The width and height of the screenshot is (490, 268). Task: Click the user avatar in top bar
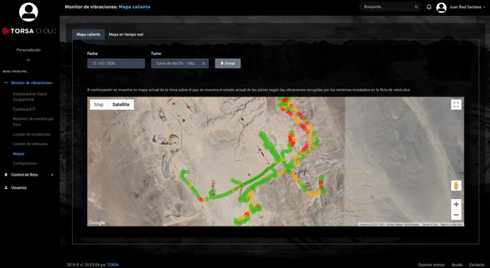pyautogui.click(x=441, y=7)
